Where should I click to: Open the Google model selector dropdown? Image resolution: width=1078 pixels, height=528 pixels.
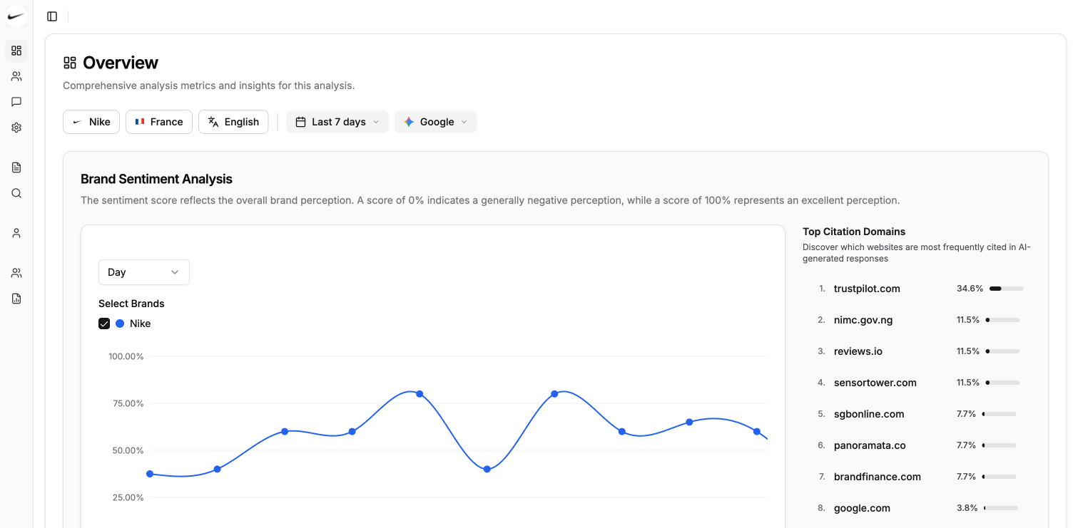435,122
